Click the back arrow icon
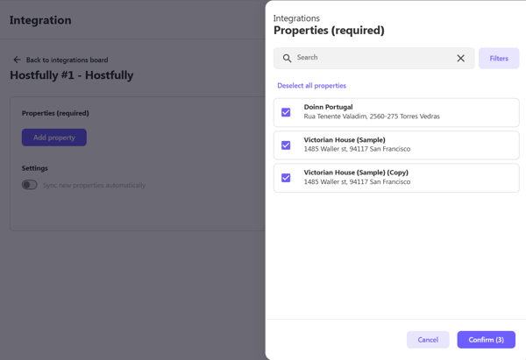Viewport: 526px width, 360px height. coord(17,60)
